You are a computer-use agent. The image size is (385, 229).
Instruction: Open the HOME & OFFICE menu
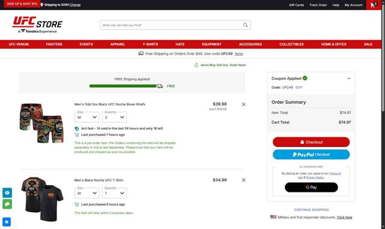click(334, 44)
